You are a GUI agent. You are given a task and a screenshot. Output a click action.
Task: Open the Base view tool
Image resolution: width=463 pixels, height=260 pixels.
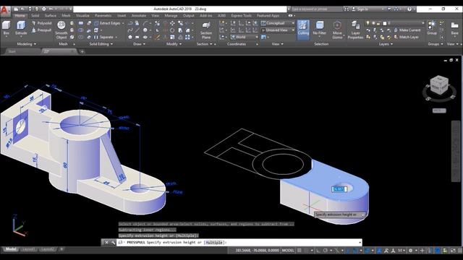pos(455,28)
